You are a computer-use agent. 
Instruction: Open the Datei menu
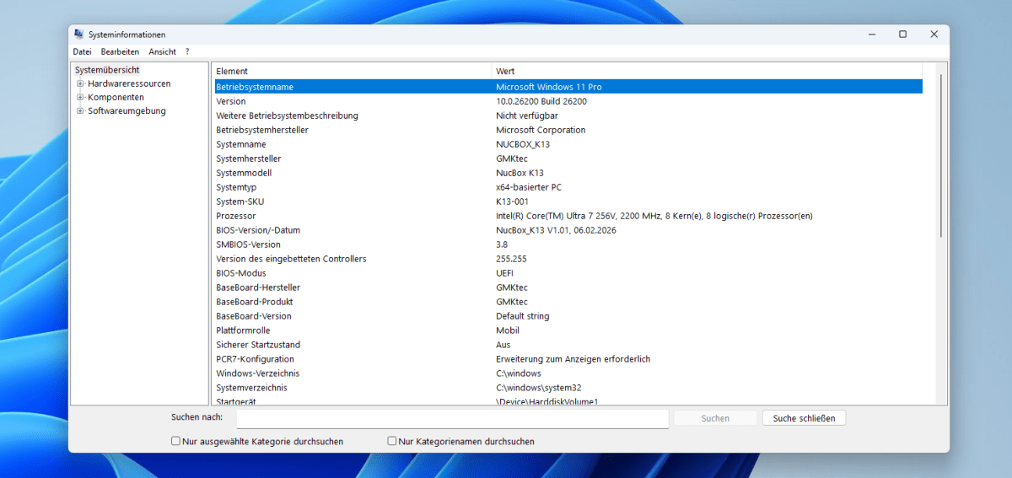click(82, 51)
